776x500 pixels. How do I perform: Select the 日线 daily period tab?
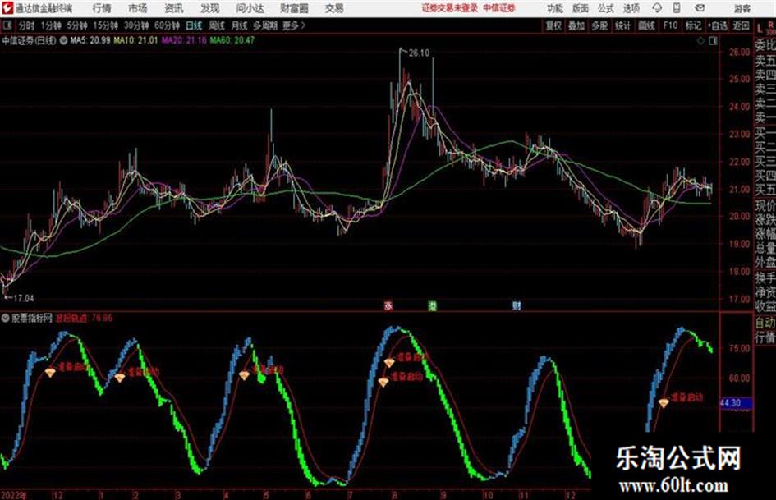pyautogui.click(x=194, y=25)
